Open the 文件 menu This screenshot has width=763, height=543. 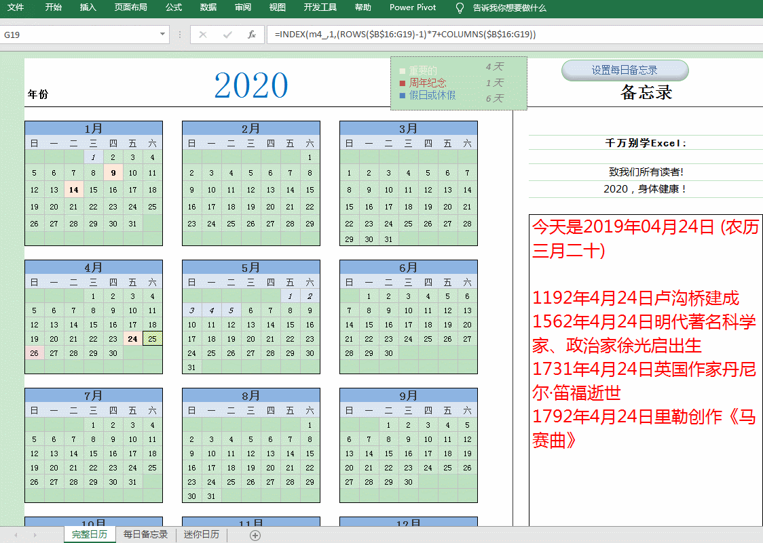coord(16,7)
